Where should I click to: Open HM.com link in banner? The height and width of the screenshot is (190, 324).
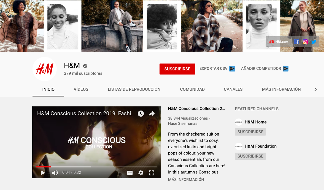[279, 42]
